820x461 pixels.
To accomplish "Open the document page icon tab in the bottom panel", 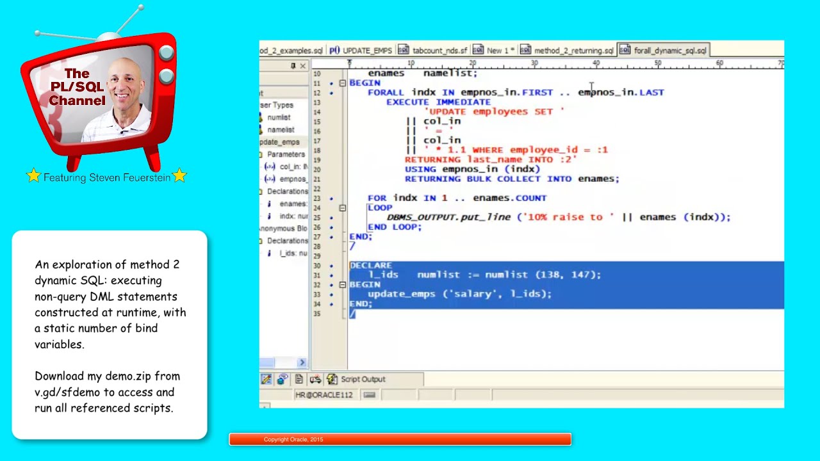I will point(299,379).
